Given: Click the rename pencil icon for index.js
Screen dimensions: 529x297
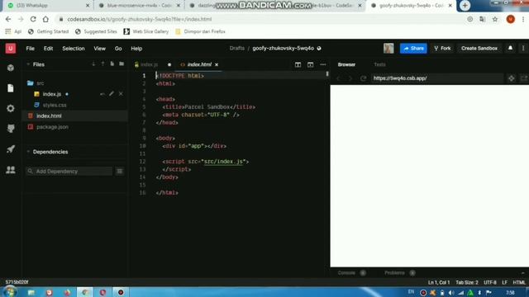Looking at the screenshot, I should [x=112, y=93].
